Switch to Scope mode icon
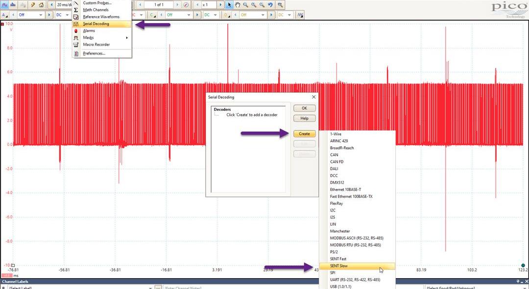This screenshot has width=529, height=289. point(5,5)
